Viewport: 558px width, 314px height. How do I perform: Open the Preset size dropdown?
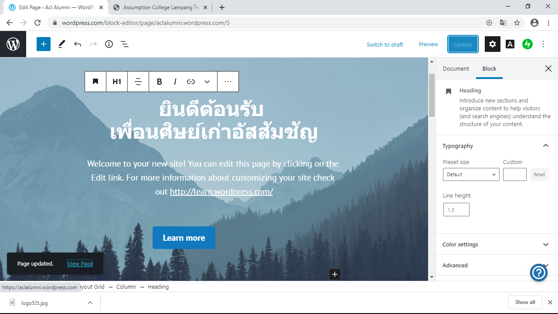tap(471, 174)
